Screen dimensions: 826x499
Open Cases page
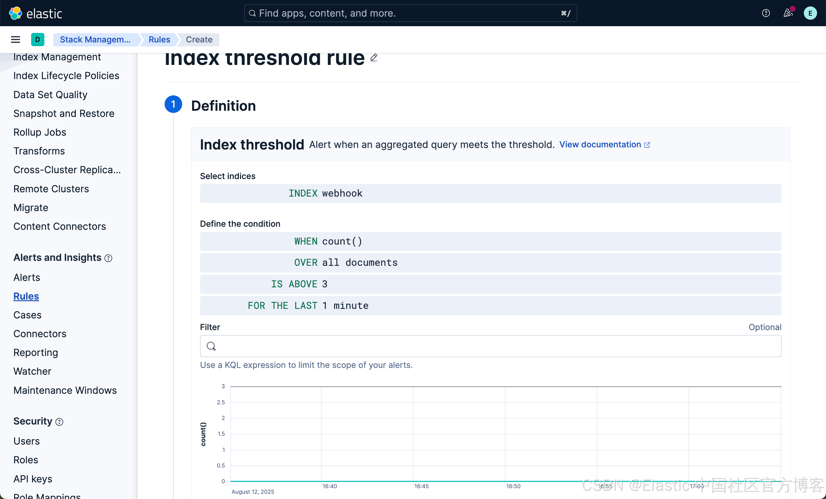27,315
